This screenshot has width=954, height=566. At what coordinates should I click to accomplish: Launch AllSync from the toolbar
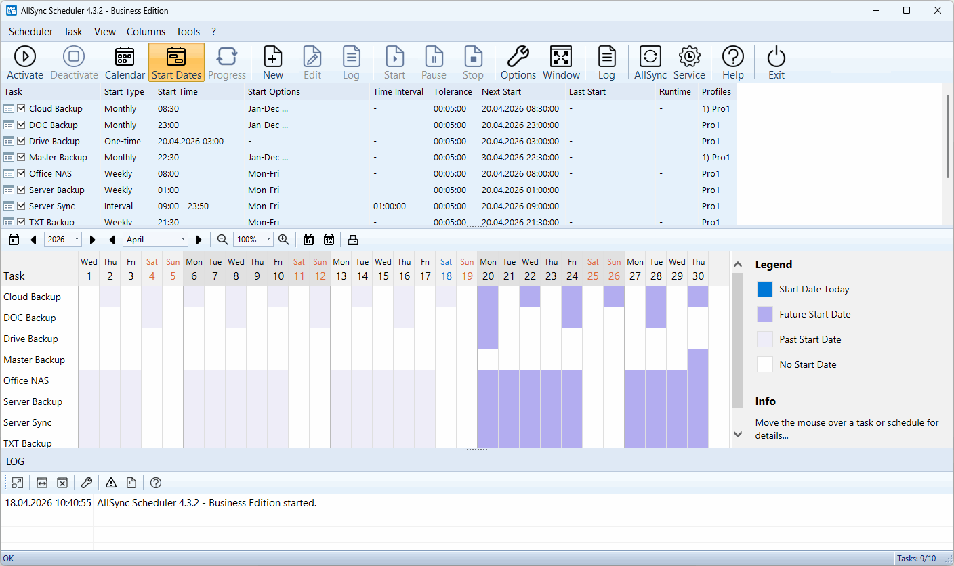650,62
